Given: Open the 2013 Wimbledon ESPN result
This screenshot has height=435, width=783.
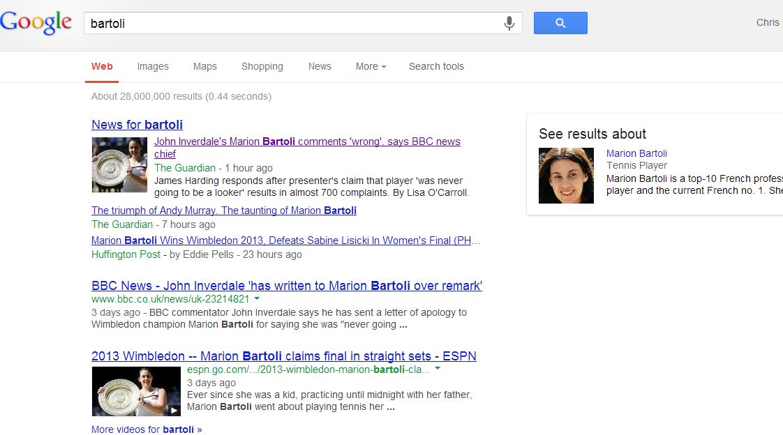Looking at the screenshot, I should pos(283,356).
